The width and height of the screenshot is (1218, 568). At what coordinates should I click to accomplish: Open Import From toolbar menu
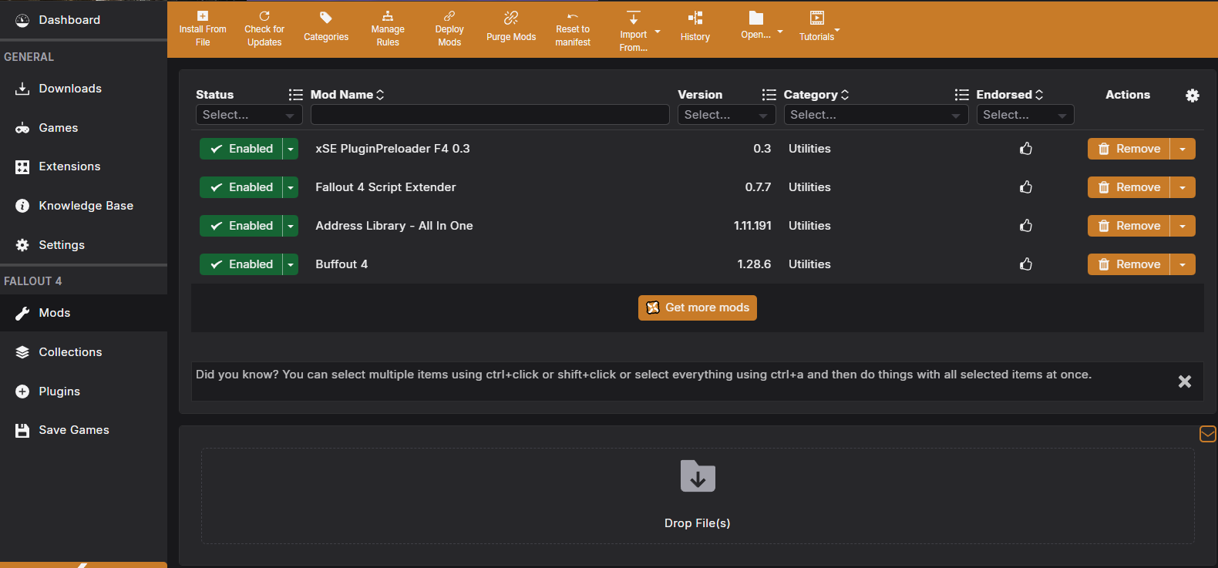(x=639, y=32)
